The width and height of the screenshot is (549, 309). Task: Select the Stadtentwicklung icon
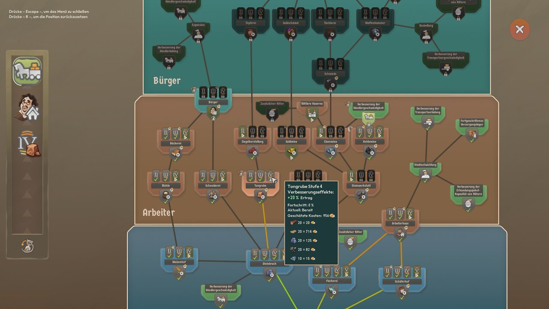pyautogui.click(x=425, y=175)
